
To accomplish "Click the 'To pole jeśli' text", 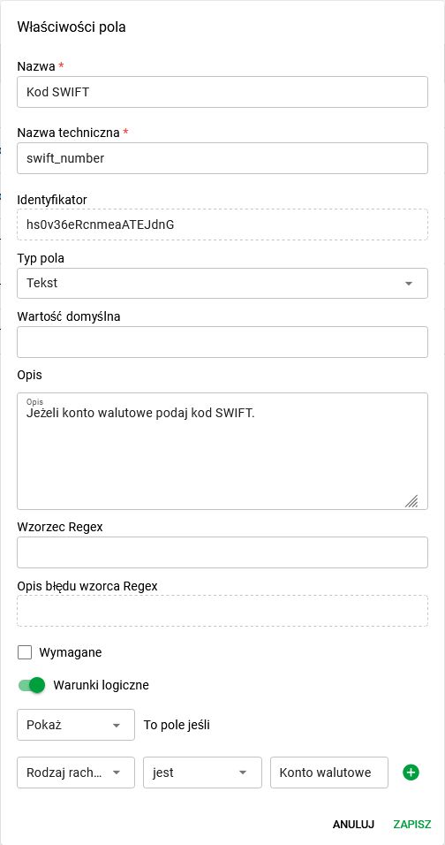I will (177, 725).
